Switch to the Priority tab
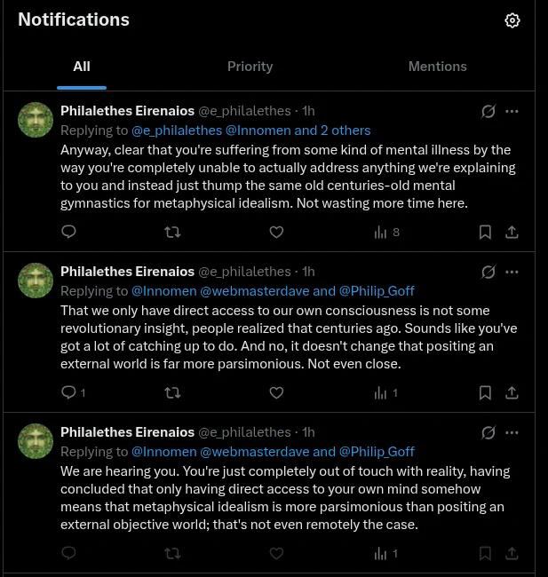The width and height of the screenshot is (548, 577). click(250, 67)
